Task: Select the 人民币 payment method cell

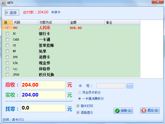Action: tap(53, 28)
